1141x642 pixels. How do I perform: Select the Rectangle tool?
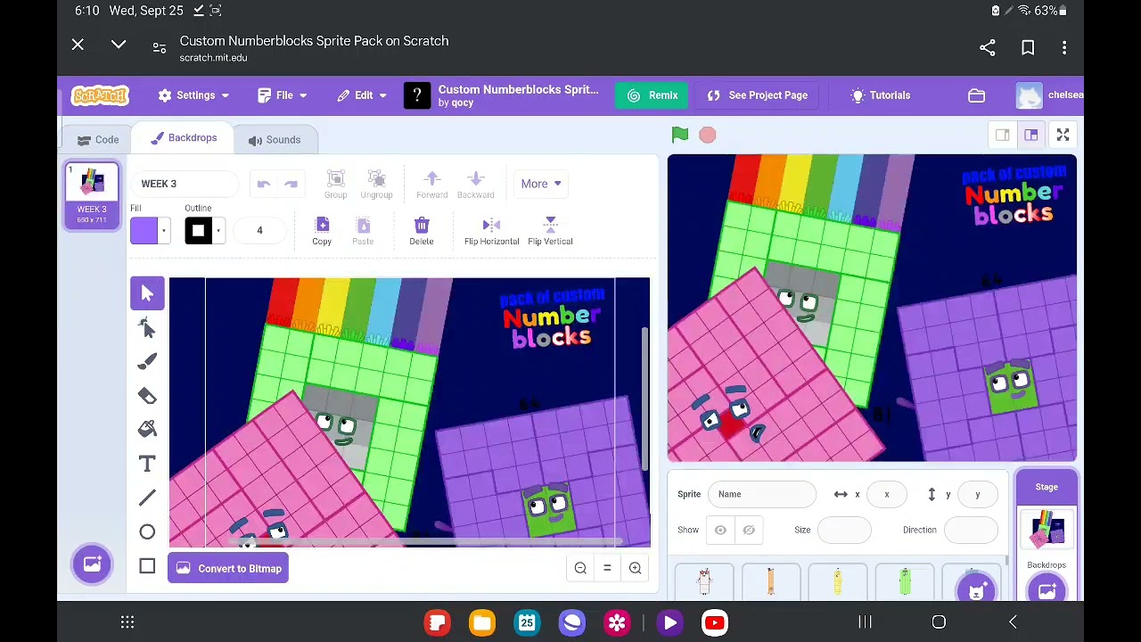click(x=147, y=566)
